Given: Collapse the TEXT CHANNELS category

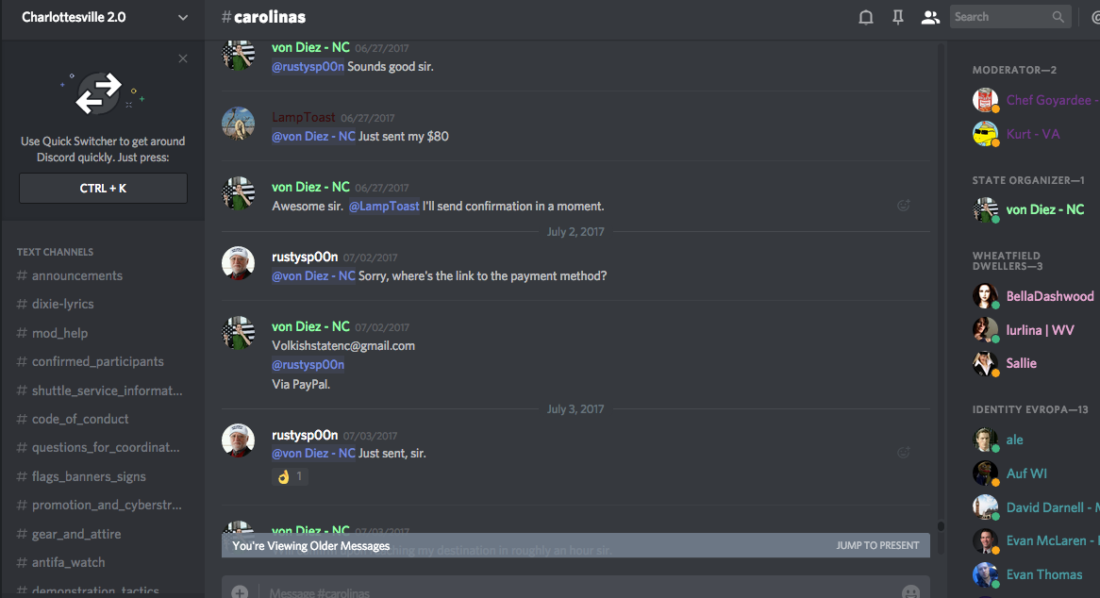Looking at the screenshot, I should click(55, 252).
